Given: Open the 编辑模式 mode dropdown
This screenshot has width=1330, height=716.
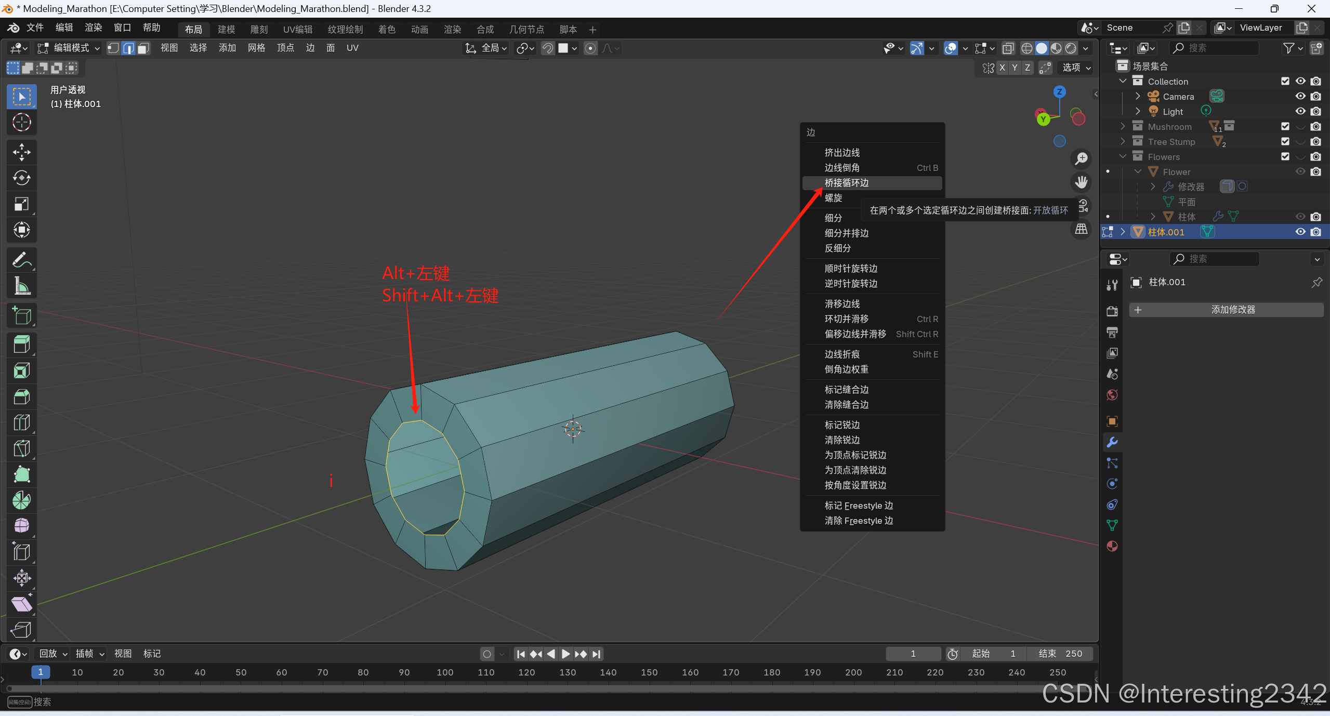Looking at the screenshot, I should point(69,48).
